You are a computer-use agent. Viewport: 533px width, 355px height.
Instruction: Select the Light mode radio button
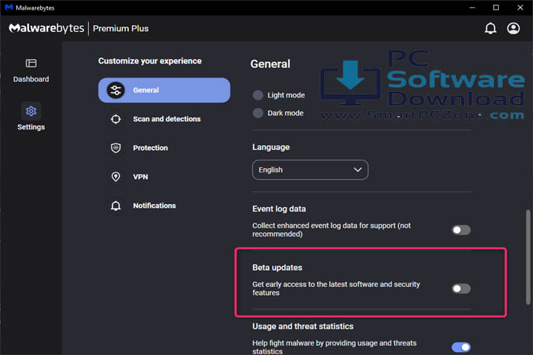258,95
